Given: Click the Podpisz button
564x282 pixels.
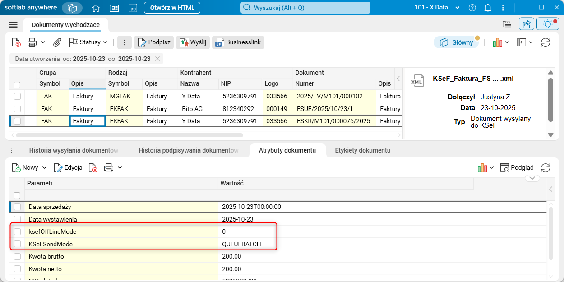Looking at the screenshot, I should [154, 42].
